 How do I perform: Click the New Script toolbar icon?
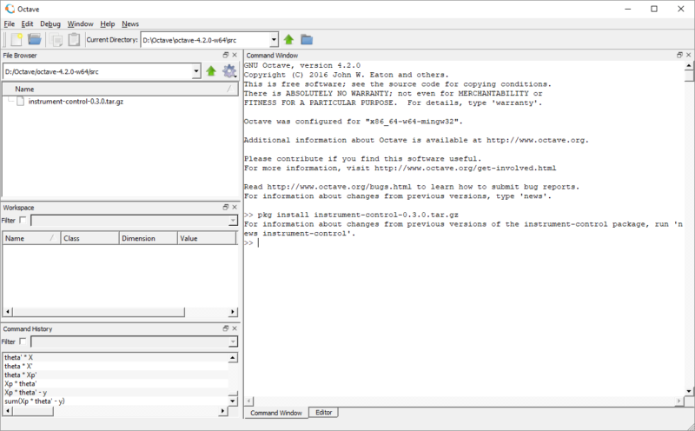coord(17,39)
